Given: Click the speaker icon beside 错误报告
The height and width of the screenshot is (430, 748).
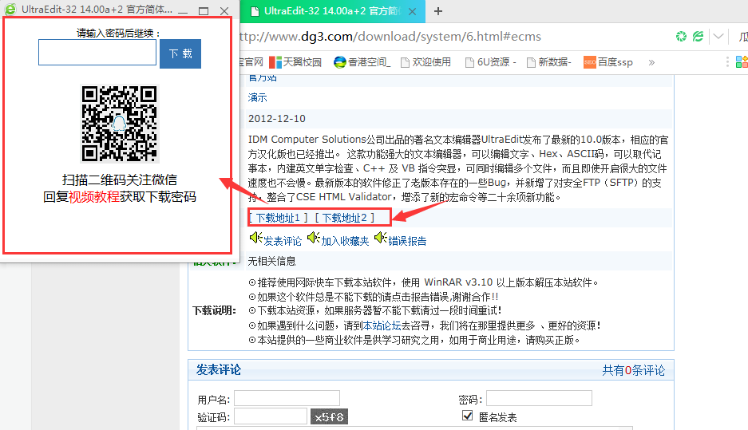Looking at the screenshot, I should click(381, 238).
